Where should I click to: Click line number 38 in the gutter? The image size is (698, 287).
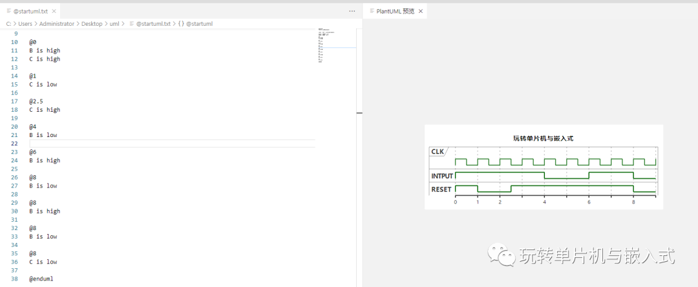click(15, 279)
